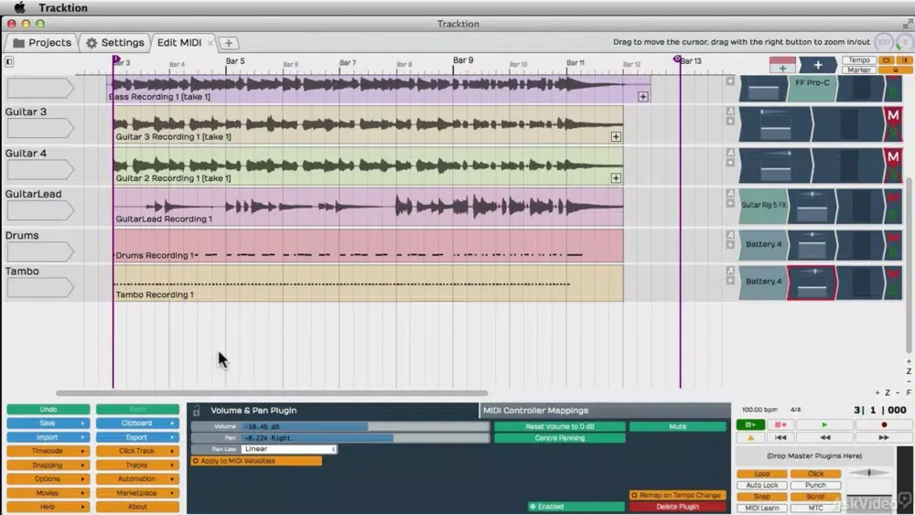Toggle the Snap button
The height and width of the screenshot is (515, 915).
(x=761, y=497)
